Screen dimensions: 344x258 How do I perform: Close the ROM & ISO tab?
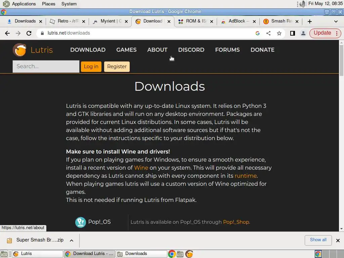(x=212, y=21)
